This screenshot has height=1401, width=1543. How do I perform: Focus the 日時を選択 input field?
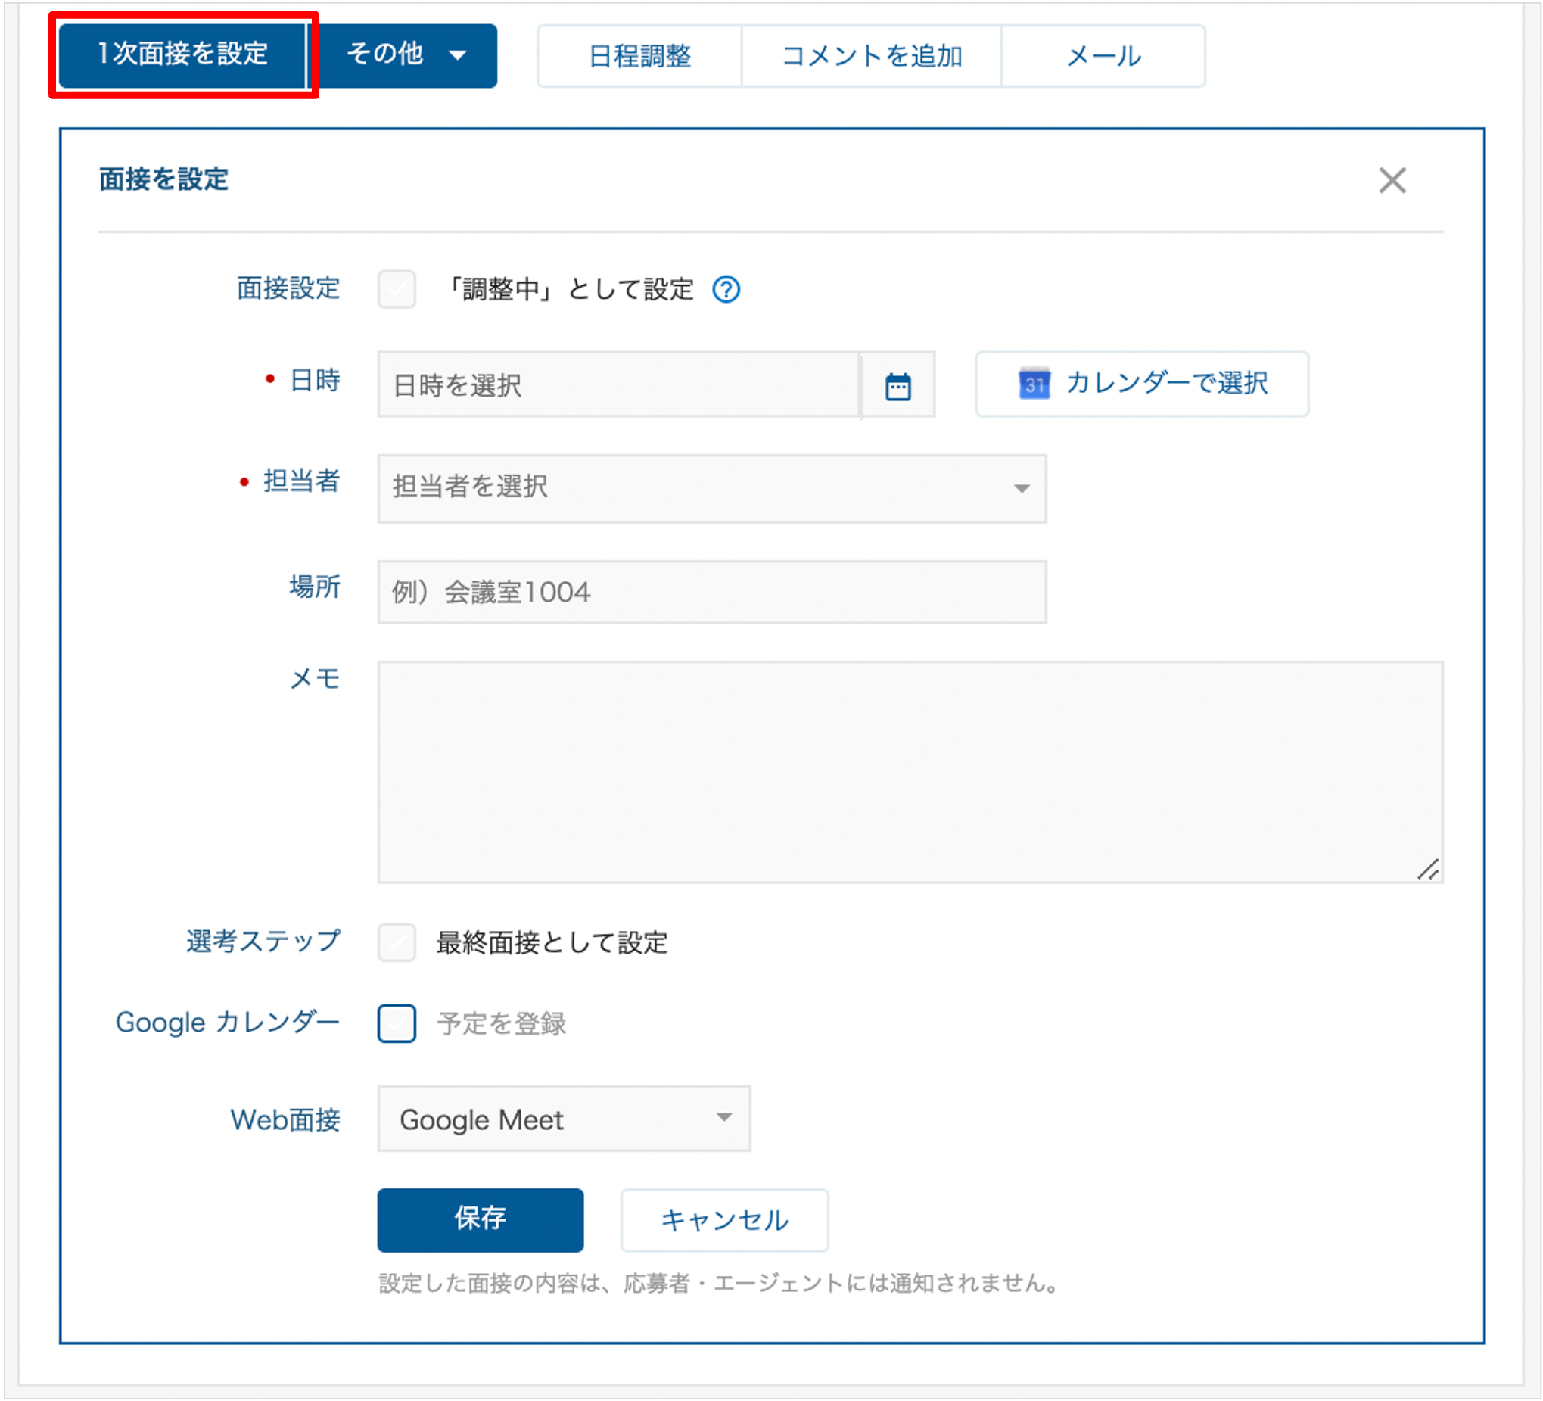pos(618,385)
